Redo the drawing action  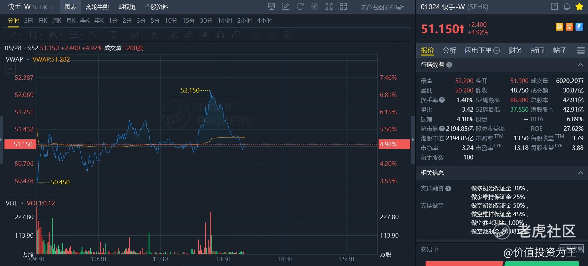pos(271,34)
